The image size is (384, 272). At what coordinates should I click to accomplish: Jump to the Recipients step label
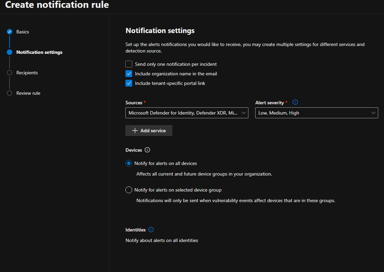(27, 73)
